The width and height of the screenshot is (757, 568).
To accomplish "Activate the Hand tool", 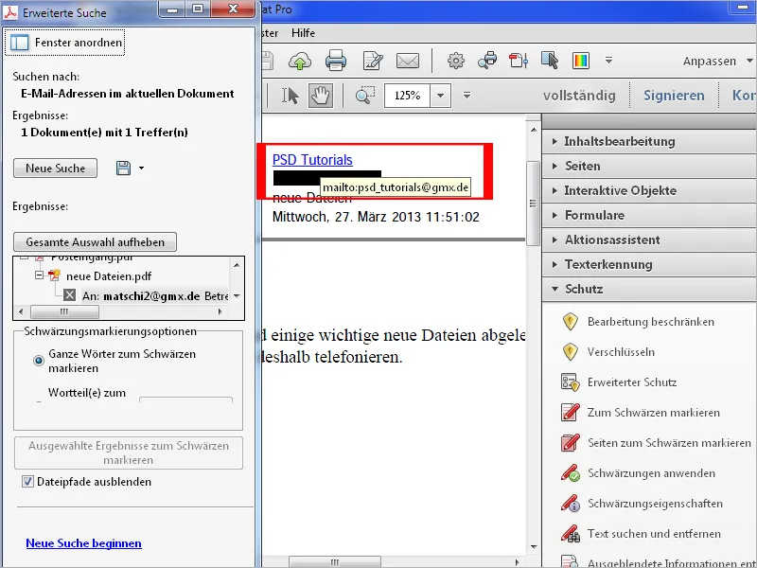I will pyautogui.click(x=321, y=96).
